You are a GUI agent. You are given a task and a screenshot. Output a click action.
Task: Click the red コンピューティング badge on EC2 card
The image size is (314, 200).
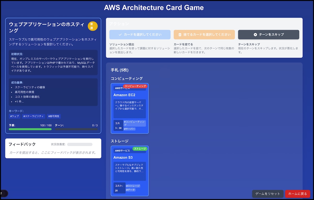[x=135, y=86]
